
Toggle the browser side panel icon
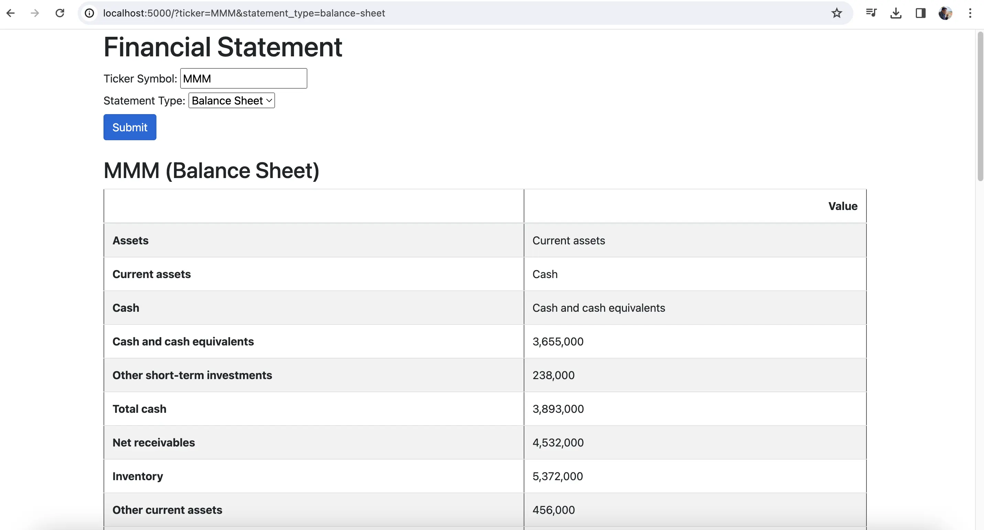[x=921, y=13]
